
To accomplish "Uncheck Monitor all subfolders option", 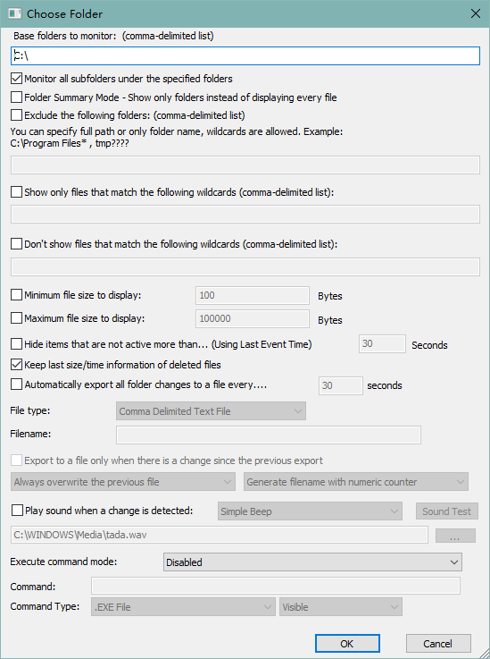I will click(16, 79).
